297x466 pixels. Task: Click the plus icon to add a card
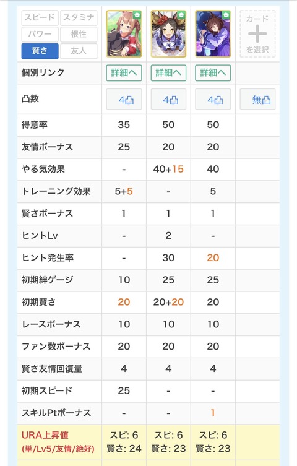click(x=257, y=34)
